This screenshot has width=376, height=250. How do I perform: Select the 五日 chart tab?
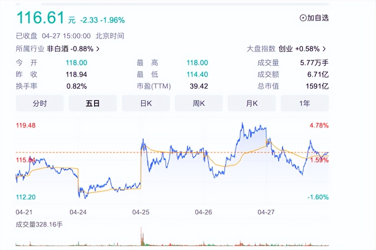pyautogui.click(x=93, y=103)
